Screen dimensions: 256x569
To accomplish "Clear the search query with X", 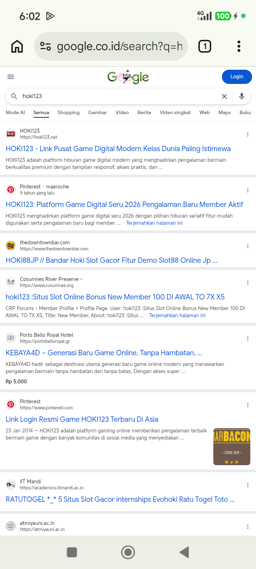I will point(224,96).
